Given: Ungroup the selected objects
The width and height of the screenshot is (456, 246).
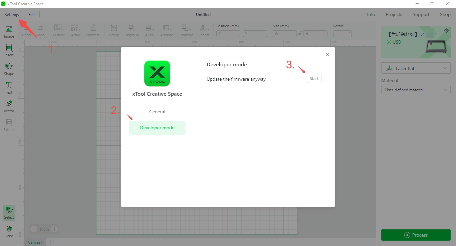Looking at the screenshot, I should [132, 31].
